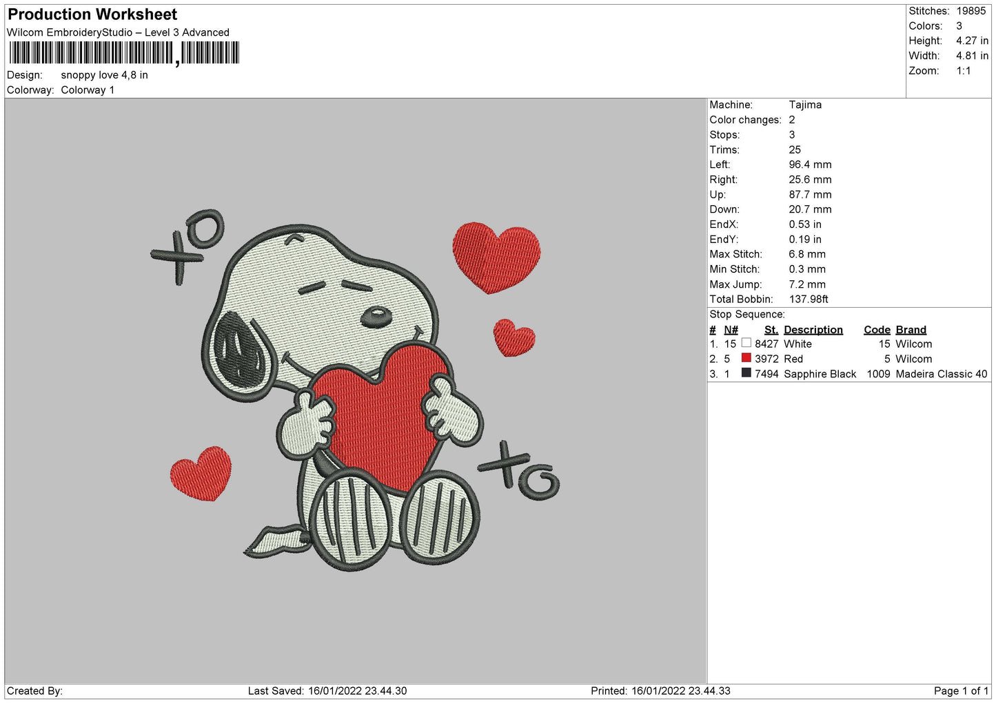996x703 pixels.
Task: Click the barcode under the worksheet title
Action: (x=124, y=53)
